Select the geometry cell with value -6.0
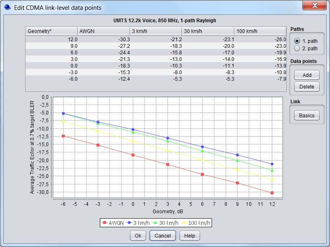The height and width of the screenshot is (247, 330). coord(52,79)
